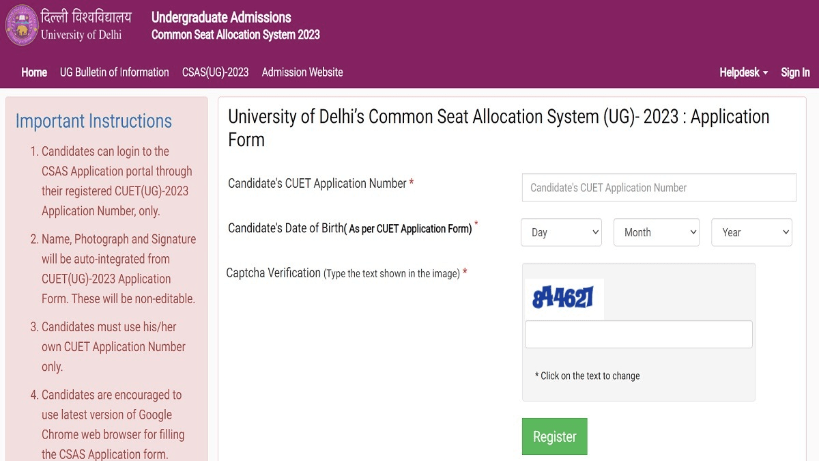The image size is (819, 461).
Task: Click the Important Instructions heading
Action: coord(94,122)
